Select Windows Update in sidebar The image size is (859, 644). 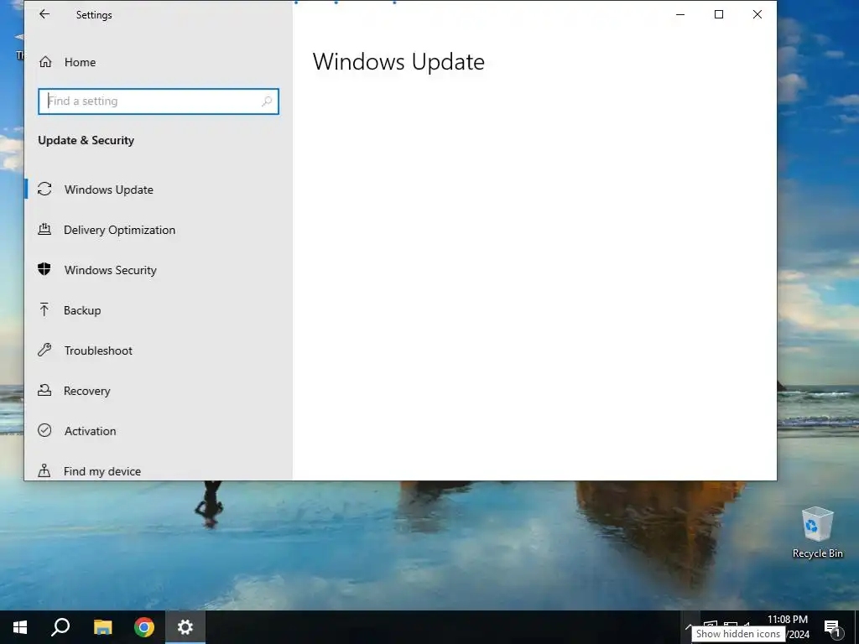[x=159, y=190]
